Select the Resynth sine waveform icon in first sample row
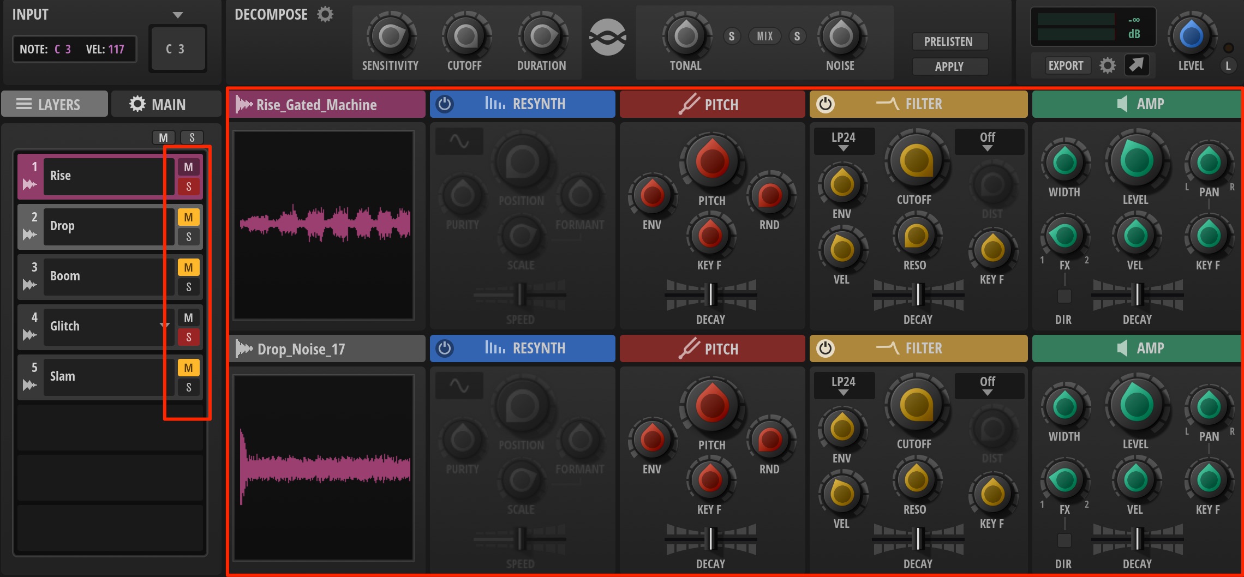 pos(459,142)
